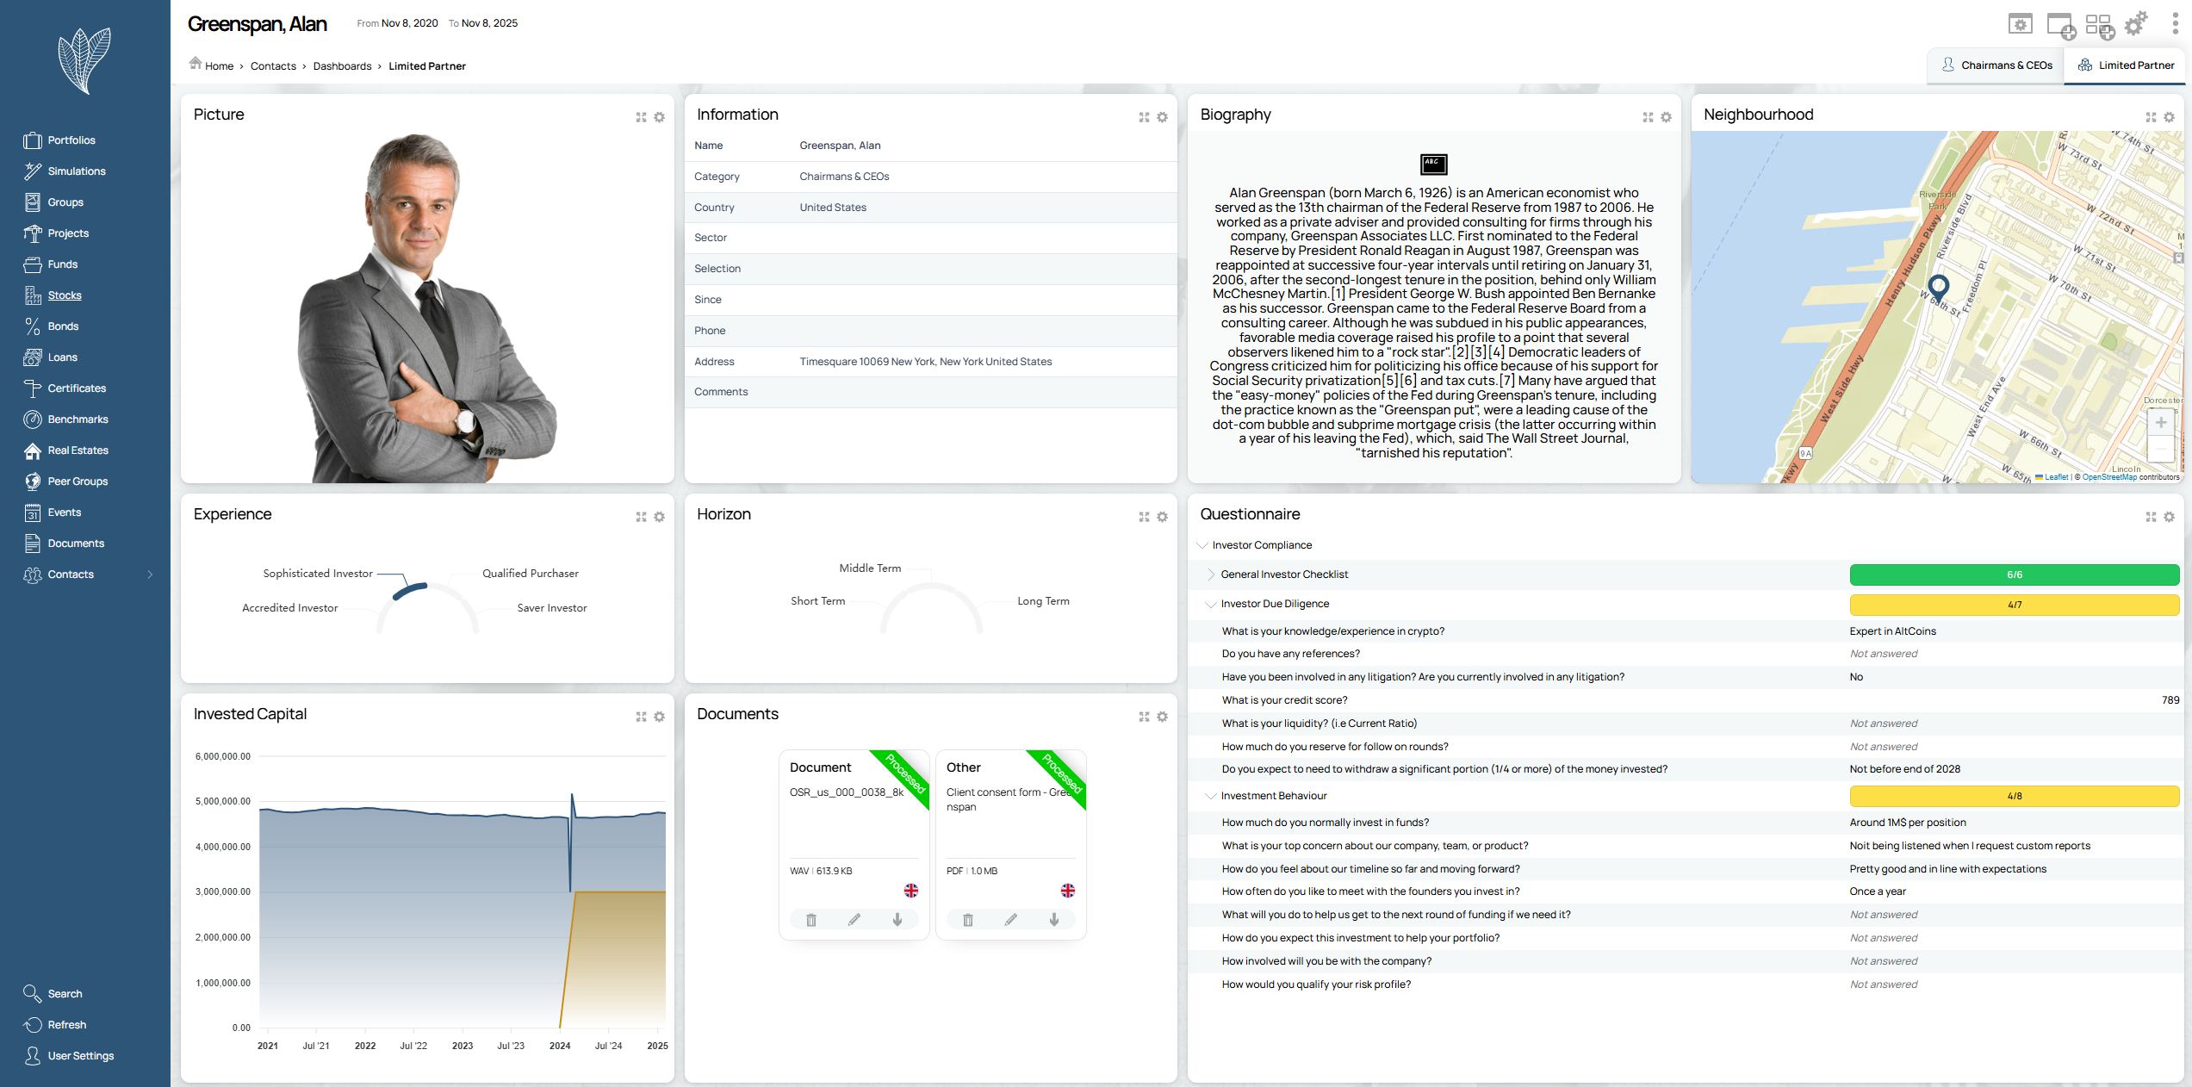
Task: Go to Dashboards in the breadcrumb
Action: click(342, 66)
